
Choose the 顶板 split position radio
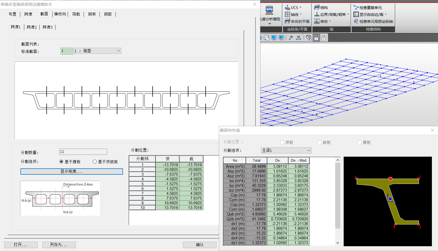[282, 143]
